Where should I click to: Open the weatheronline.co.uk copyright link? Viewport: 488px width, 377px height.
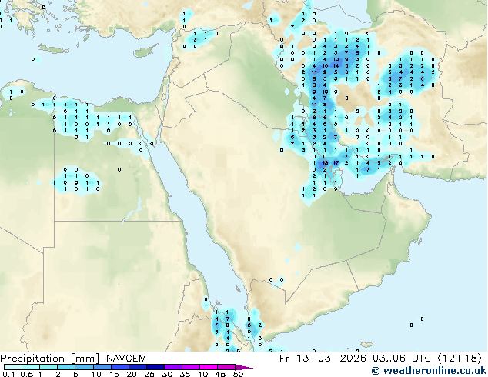(430, 371)
